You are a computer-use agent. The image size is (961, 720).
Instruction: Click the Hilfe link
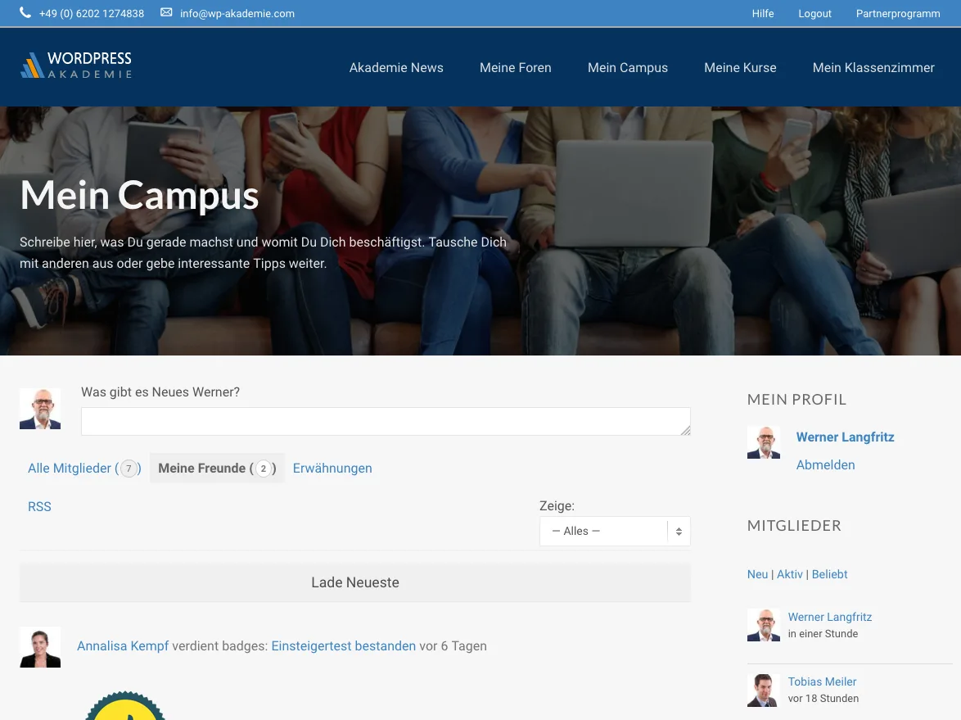(762, 13)
